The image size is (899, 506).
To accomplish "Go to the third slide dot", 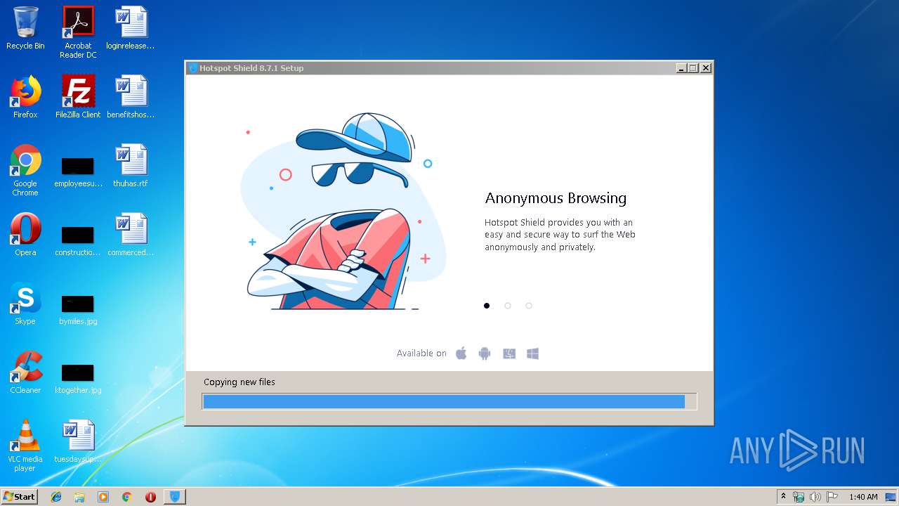I will point(529,306).
